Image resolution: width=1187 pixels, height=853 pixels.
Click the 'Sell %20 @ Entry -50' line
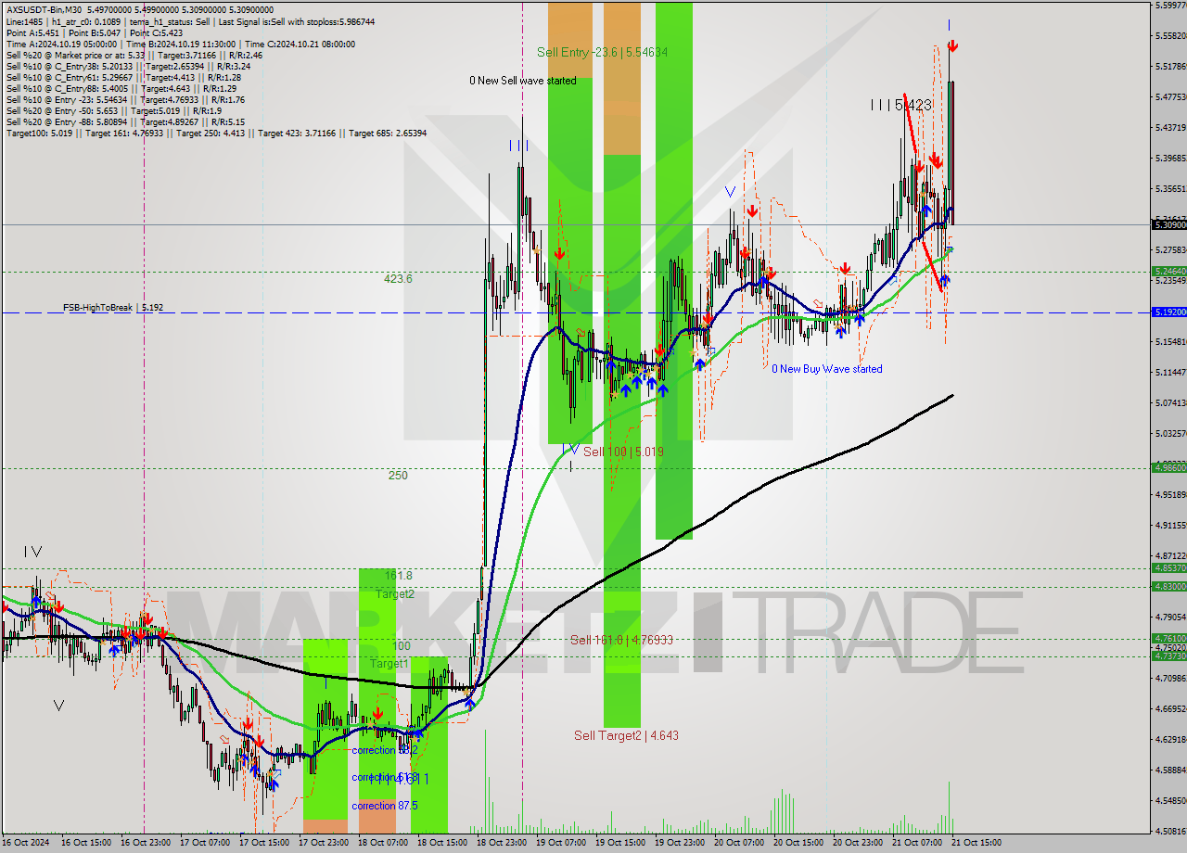pyautogui.click(x=115, y=110)
